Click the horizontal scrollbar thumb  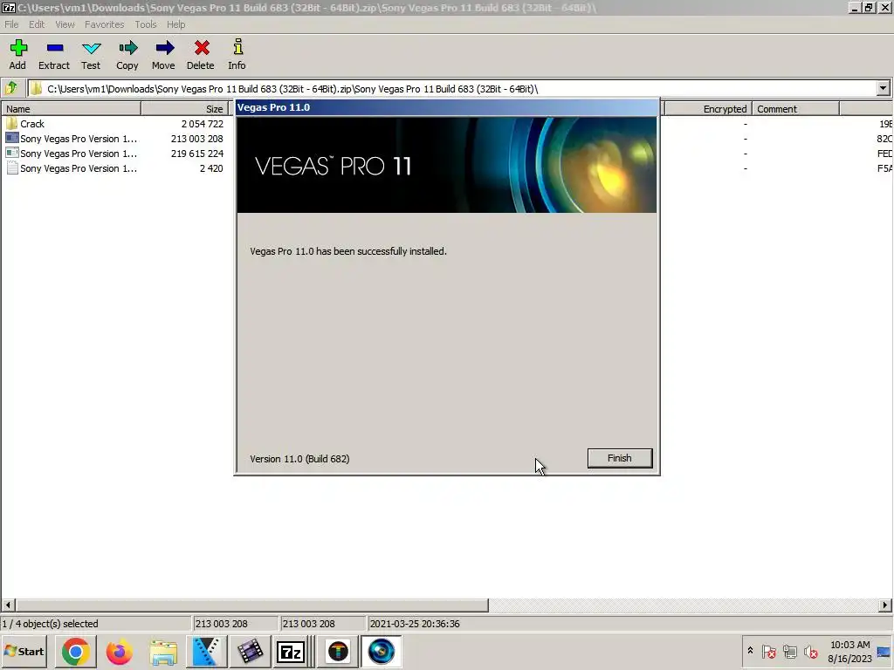(x=251, y=605)
